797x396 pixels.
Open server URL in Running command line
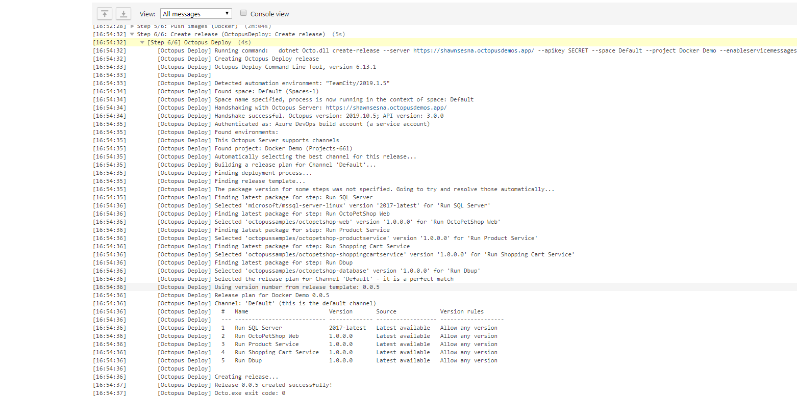point(473,50)
